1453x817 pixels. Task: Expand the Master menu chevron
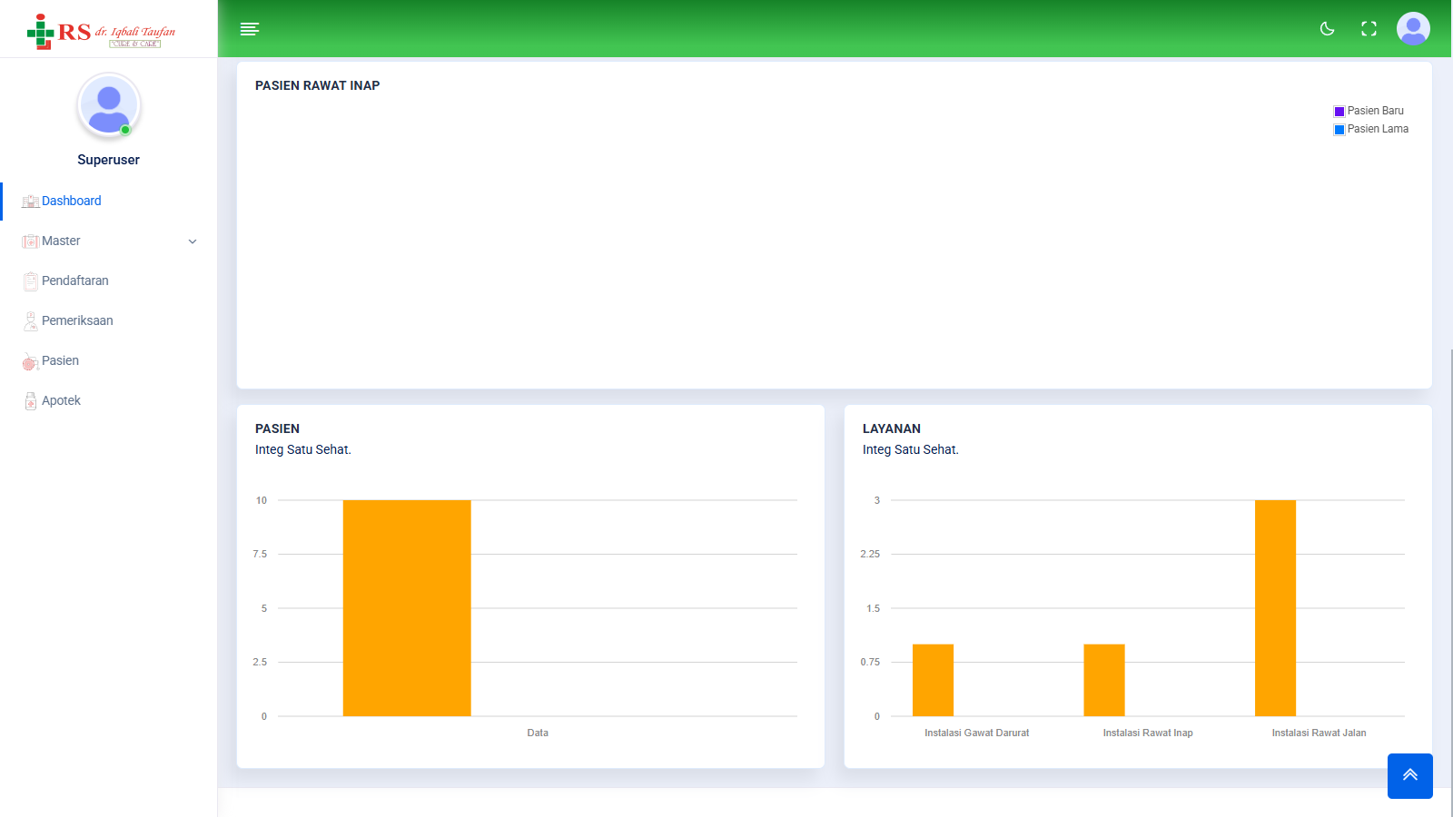point(193,241)
